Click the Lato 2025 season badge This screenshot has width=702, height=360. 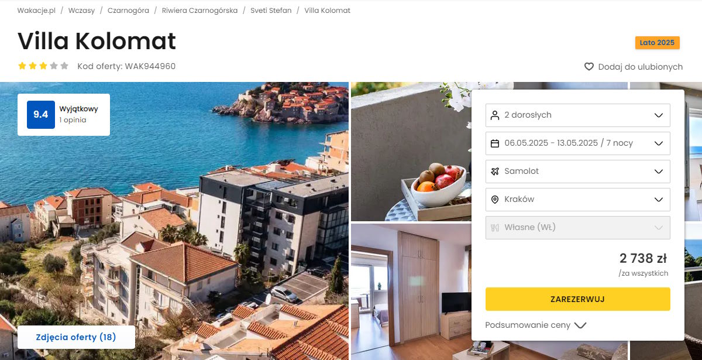coord(658,43)
